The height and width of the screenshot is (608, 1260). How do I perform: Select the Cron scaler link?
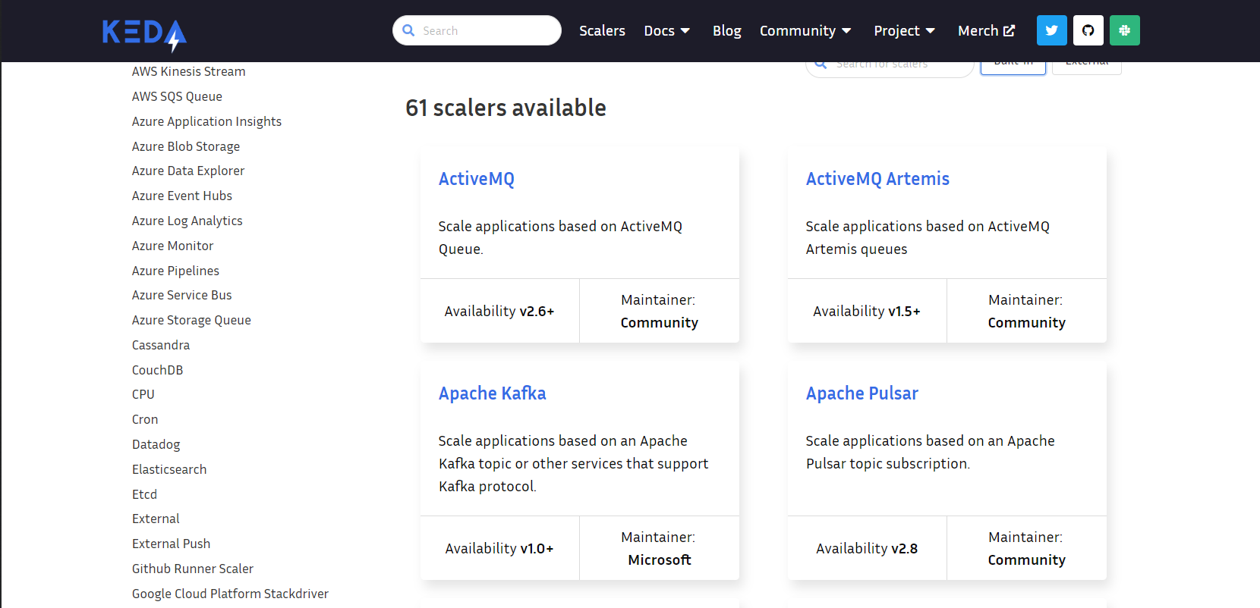[x=145, y=419]
